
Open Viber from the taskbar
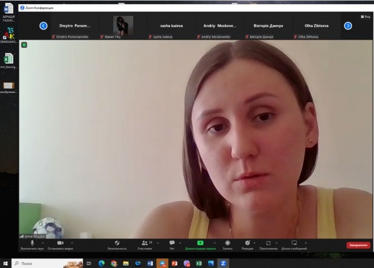[x=187, y=263]
